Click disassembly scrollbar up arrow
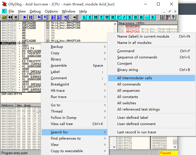The width and height of the screenshot is (196, 155). (115, 24)
